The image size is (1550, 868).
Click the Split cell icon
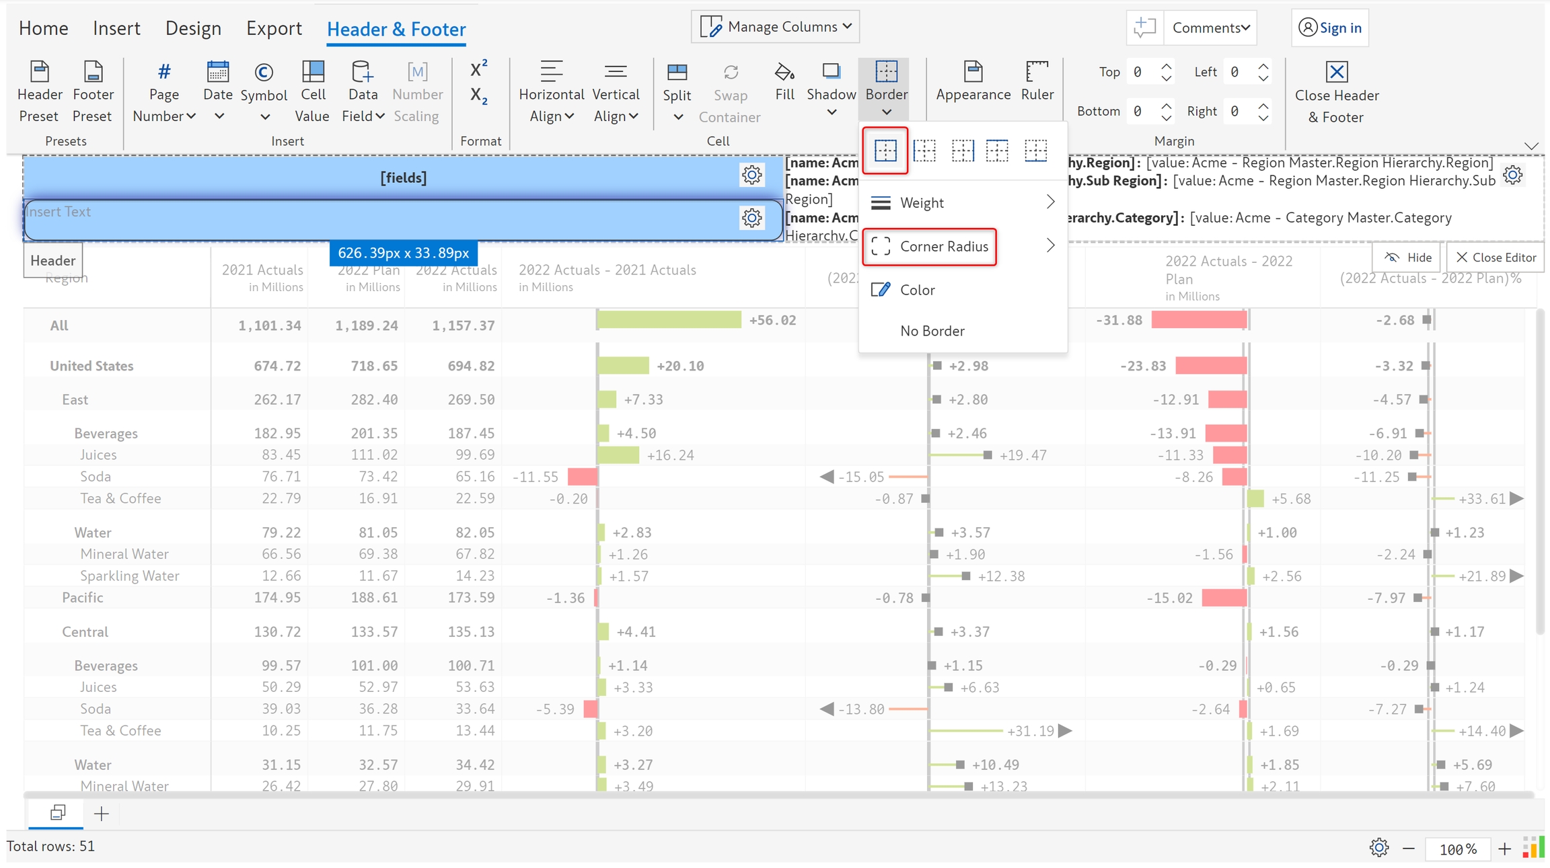pyautogui.click(x=677, y=72)
